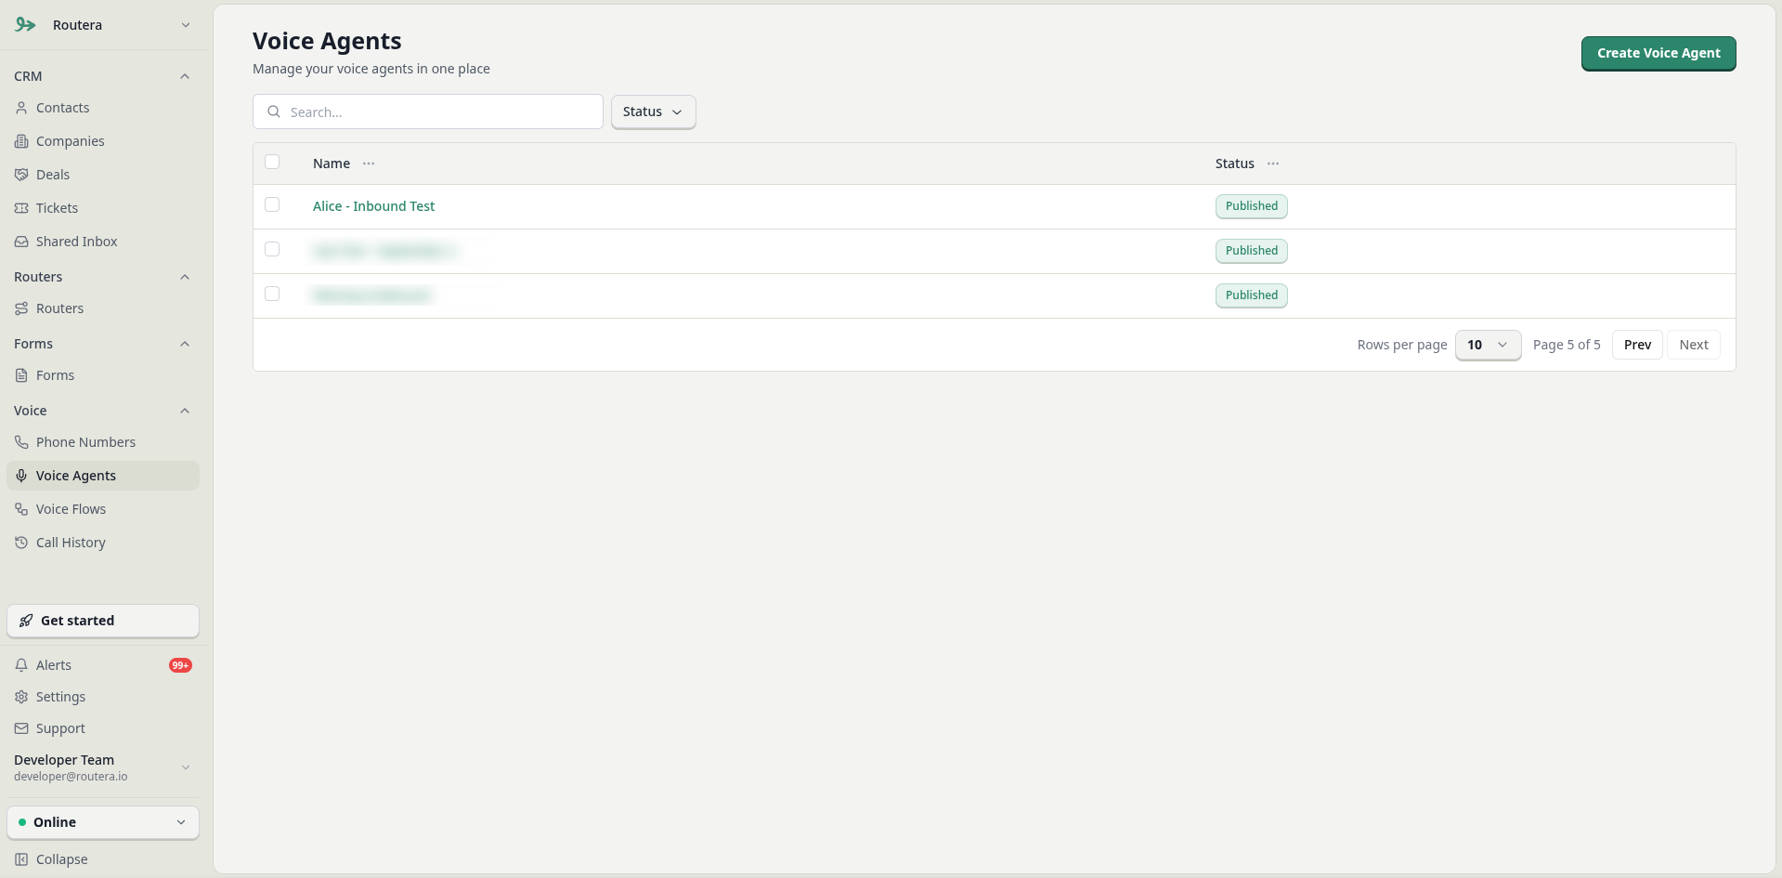Click developer@routera.io email text
Screen dimensions: 1782x878
[71, 777]
